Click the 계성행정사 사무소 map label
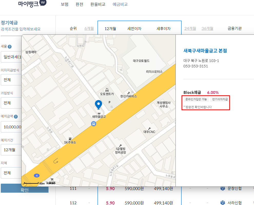Image resolution: width=254 pixels, height=205 pixels. coord(164,105)
